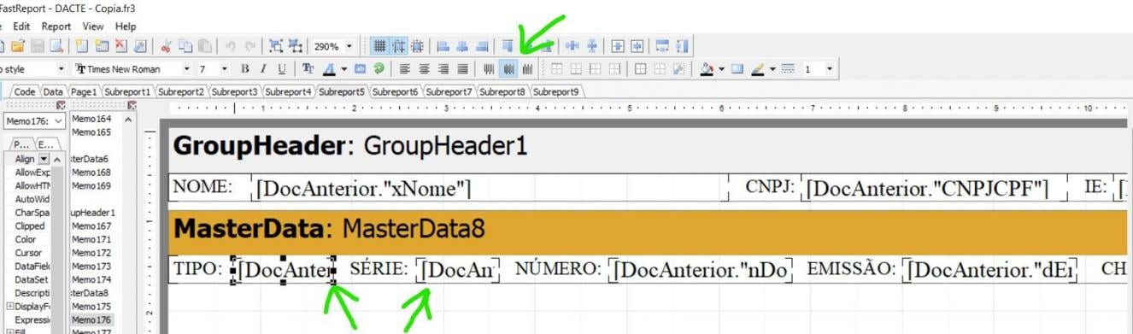Open font size 7 dropdown
1133x334 pixels.
pyautogui.click(x=225, y=69)
